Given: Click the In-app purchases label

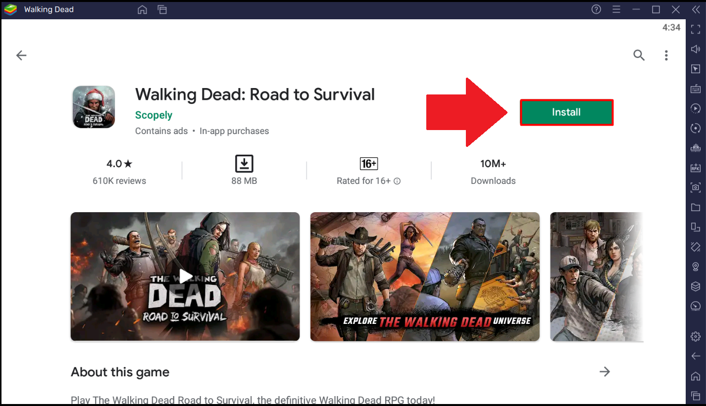Looking at the screenshot, I should pyautogui.click(x=234, y=131).
